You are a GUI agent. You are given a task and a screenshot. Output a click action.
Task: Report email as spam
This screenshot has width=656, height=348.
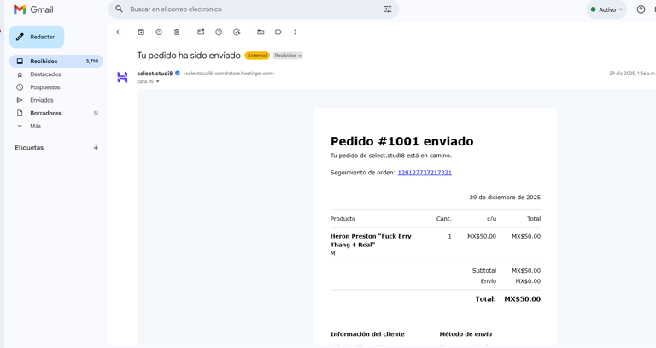159,32
